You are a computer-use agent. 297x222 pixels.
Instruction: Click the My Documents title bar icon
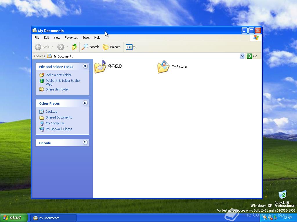click(35, 30)
